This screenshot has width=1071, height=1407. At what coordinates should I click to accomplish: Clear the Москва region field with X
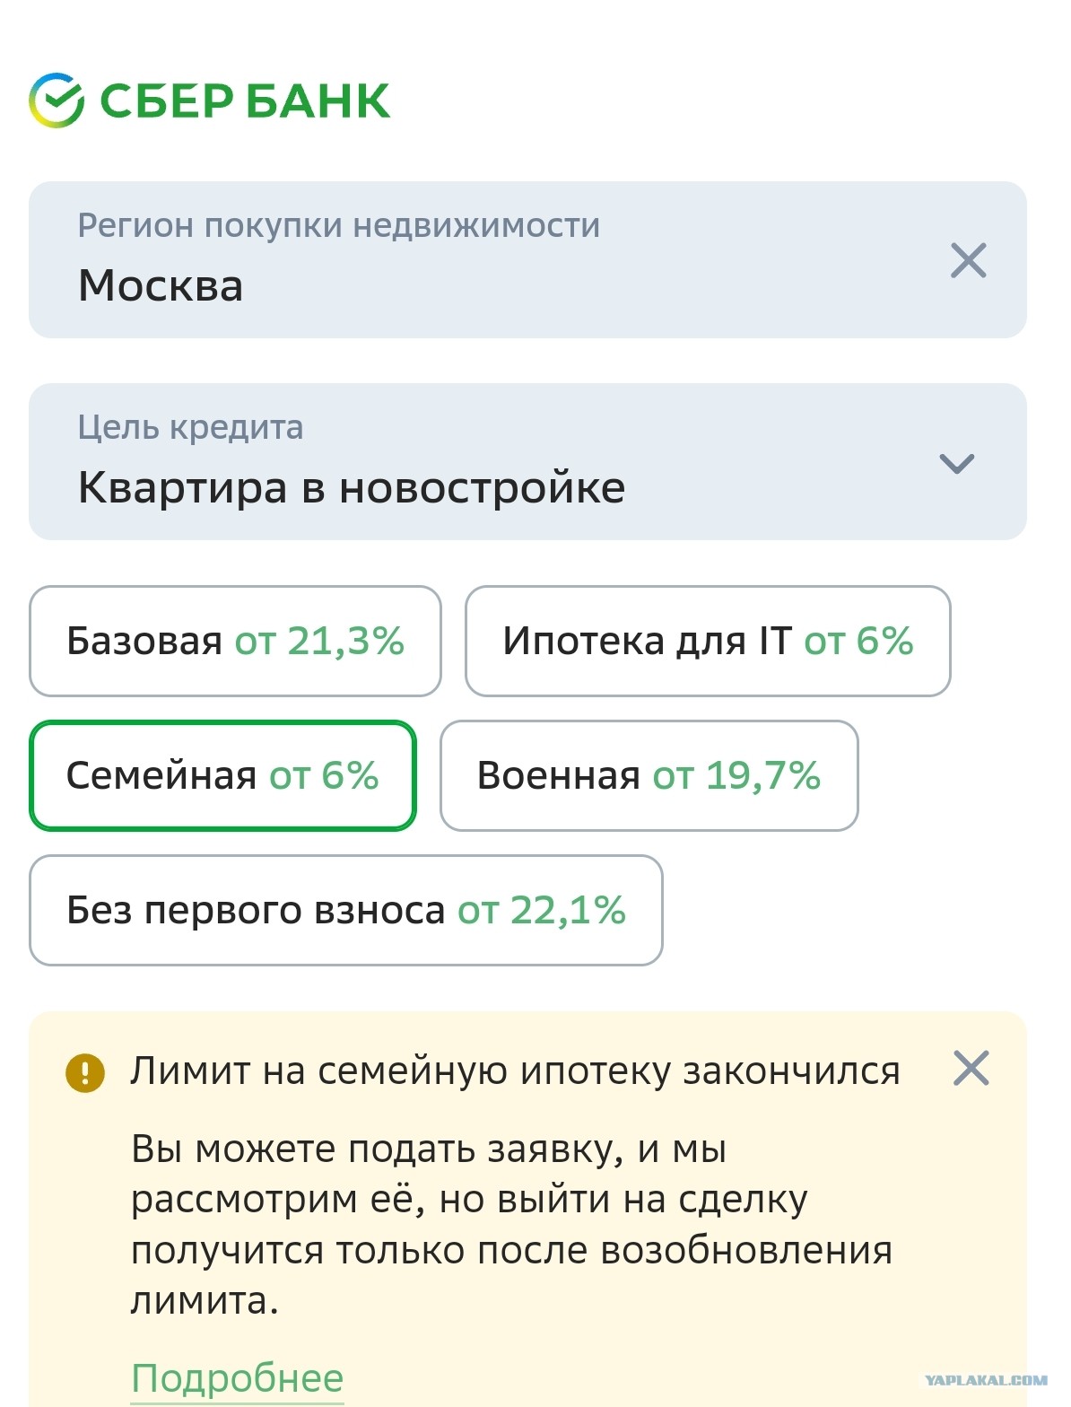point(968,260)
